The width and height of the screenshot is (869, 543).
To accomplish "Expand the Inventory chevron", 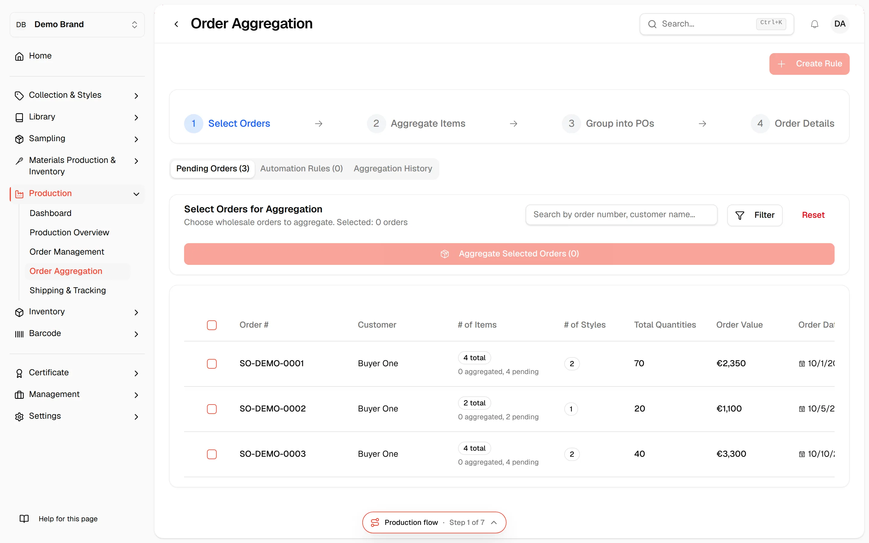I will 136,312.
